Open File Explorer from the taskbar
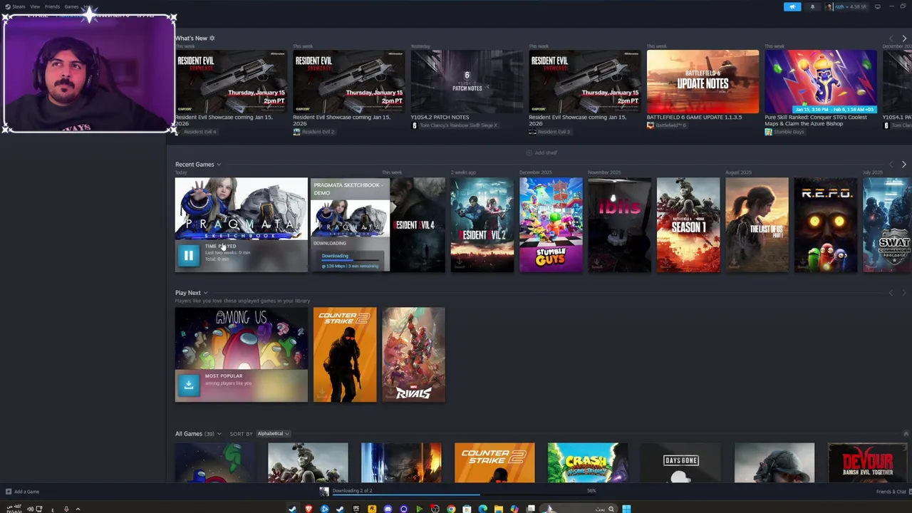 coord(498,509)
